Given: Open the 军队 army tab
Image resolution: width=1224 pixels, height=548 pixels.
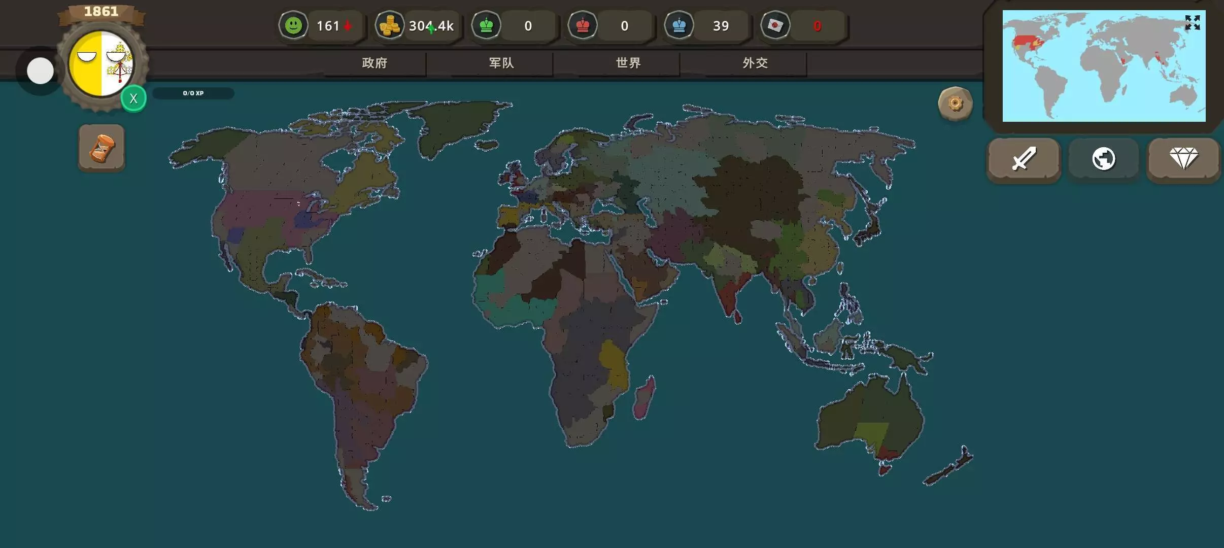Looking at the screenshot, I should tap(501, 63).
